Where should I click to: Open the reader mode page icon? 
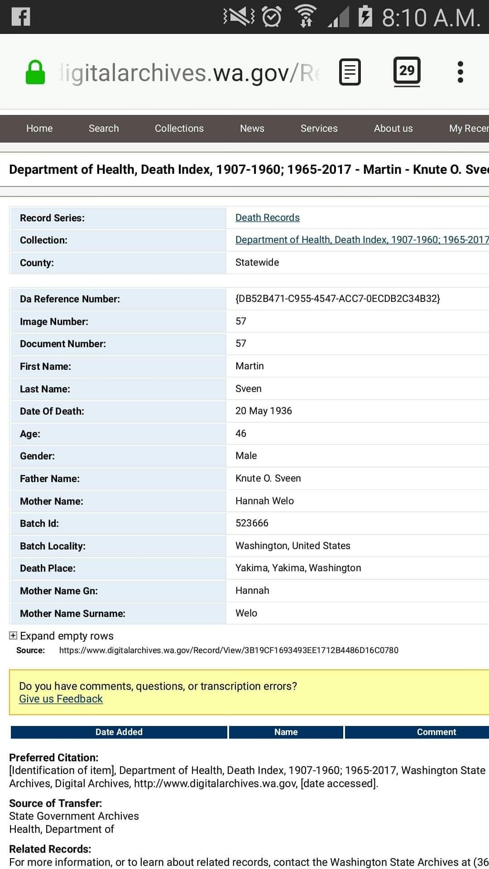350,72
